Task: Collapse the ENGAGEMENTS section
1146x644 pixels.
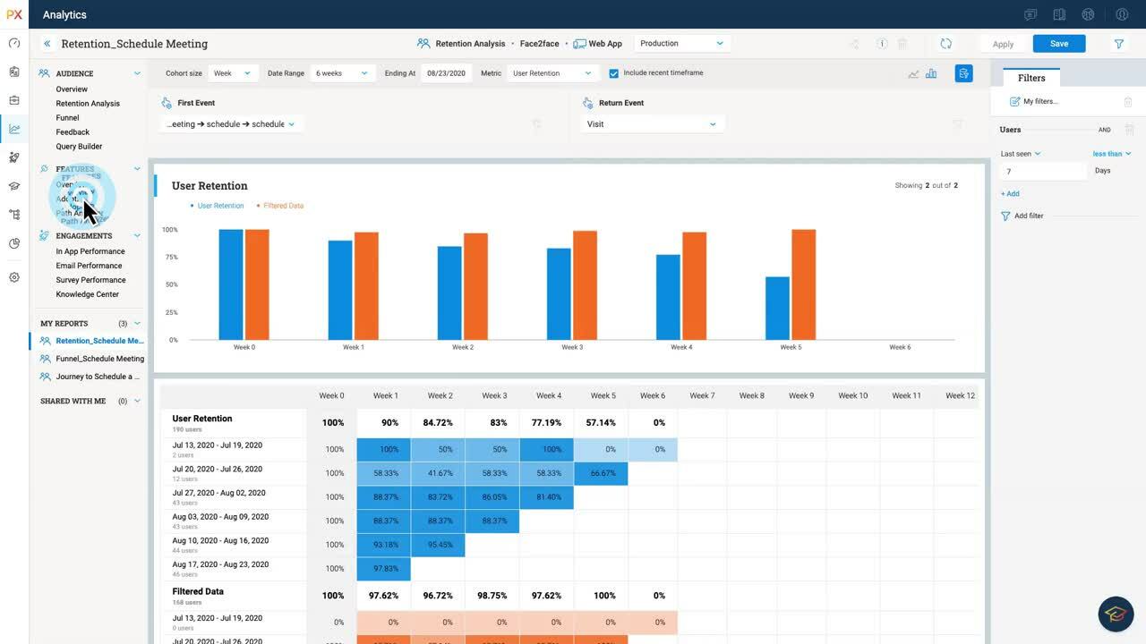Action: (137, 236)
